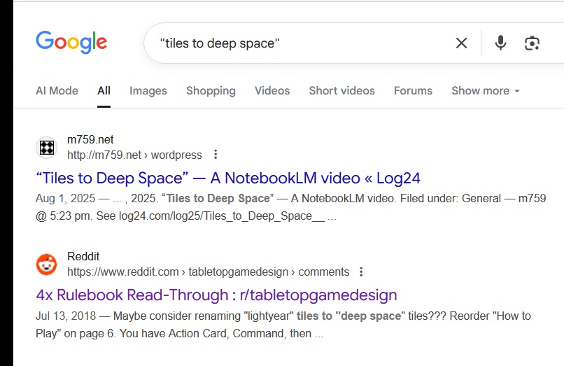564x366 pixels.
Task: Select the Images tab
Action: (x=148, y=91)
